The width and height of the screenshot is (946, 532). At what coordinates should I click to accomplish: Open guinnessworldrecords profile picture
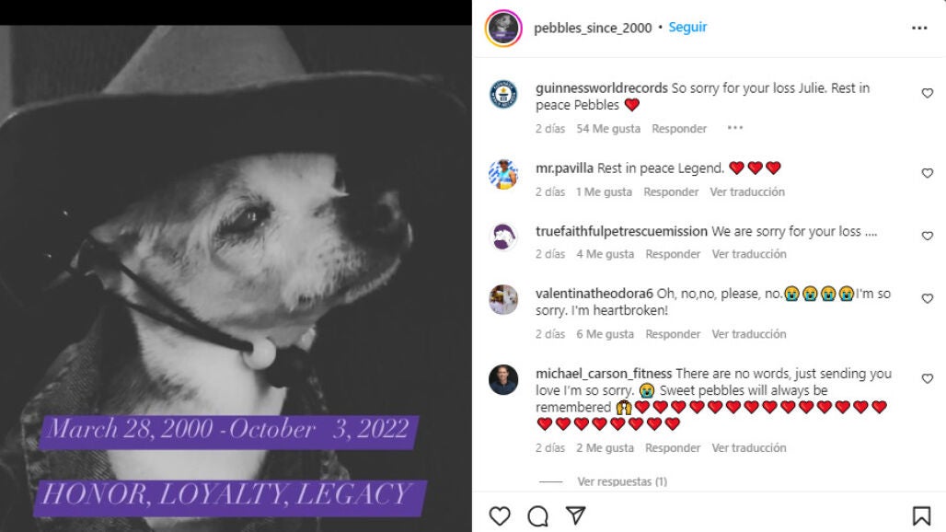pos(503,94)
